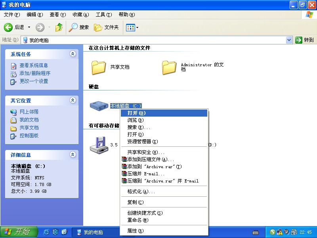Select the local disk C: drive icon
317x238 pixels.
coord(99,106)
